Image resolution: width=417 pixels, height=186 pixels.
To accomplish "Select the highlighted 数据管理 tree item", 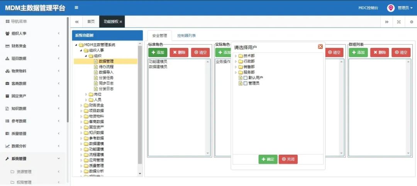I will pyautogui.click(x=106, y=61).
